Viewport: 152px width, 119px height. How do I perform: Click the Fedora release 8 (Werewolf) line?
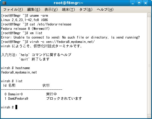(25, 29)
